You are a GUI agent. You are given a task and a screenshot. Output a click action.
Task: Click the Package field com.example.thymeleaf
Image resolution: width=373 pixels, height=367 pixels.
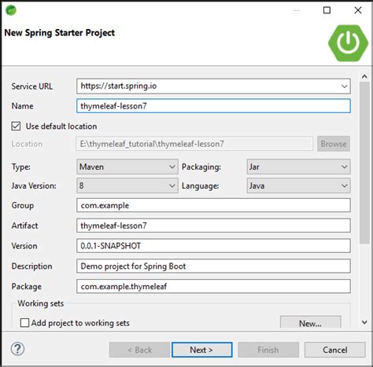[213, 286]
